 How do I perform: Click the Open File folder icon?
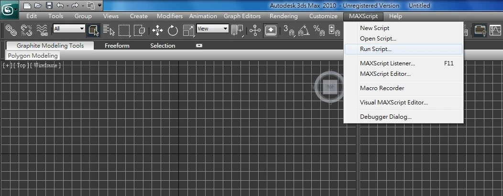[38, 5]
